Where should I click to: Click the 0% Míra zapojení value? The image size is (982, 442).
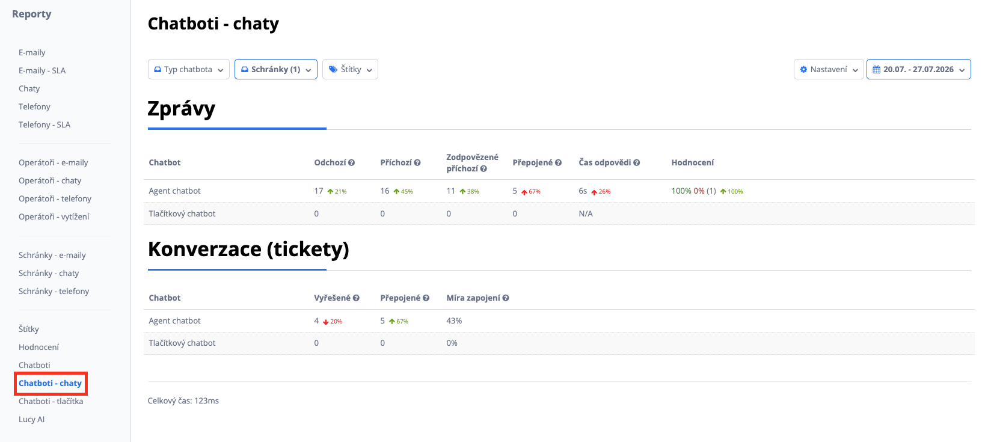[x=452, y=343]
